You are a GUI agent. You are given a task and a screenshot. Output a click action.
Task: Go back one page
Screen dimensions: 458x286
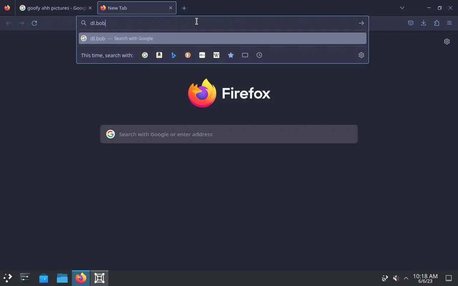[9, 23]
